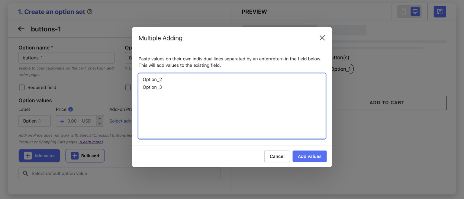Close the Multiple Adding dialog
This screenshot has width=464, height=199.
pyautogui.click(x=322, y=38)
